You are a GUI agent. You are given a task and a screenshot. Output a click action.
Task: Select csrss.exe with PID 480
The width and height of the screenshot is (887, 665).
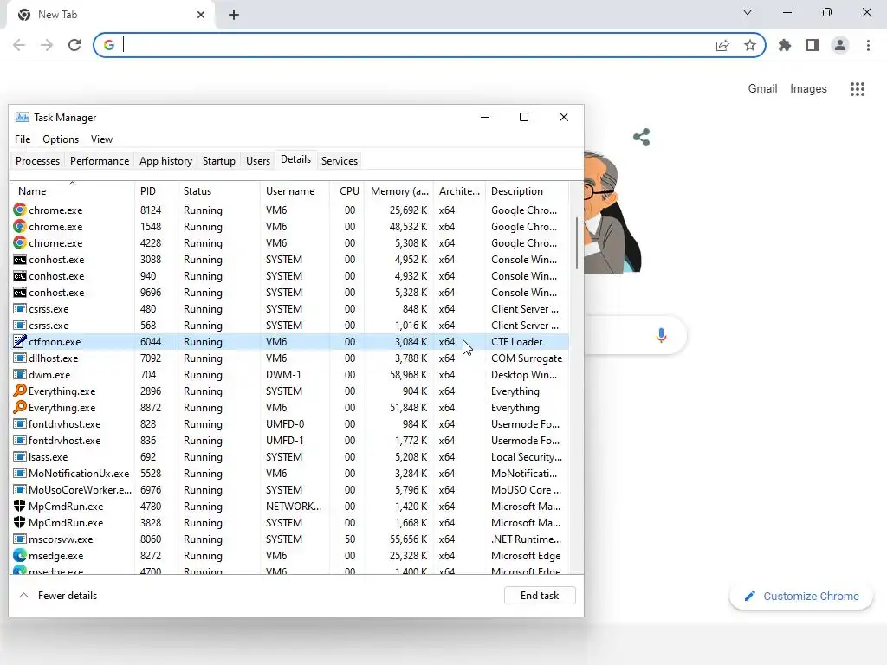pos(289,309)
